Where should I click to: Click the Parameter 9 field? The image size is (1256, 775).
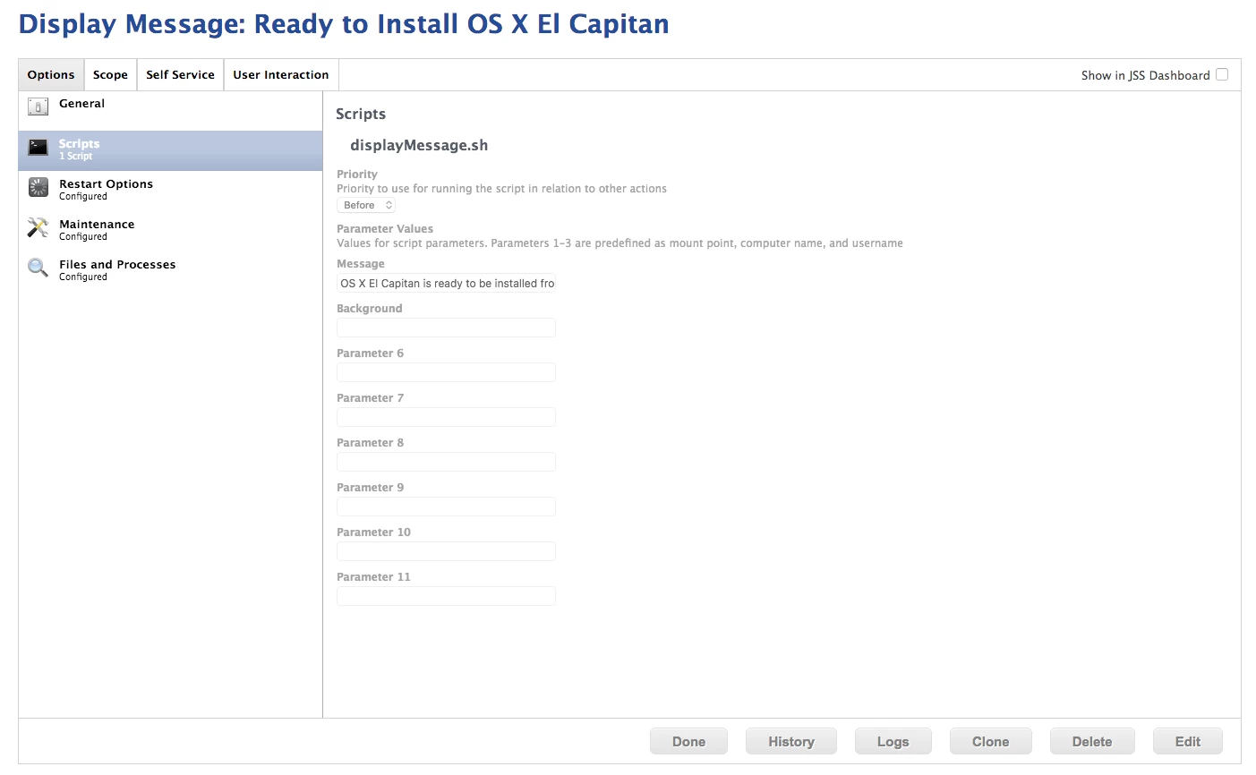click(446, 507)
